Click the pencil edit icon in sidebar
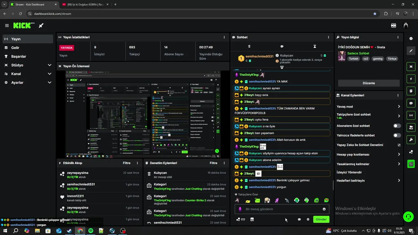This screenshot has width=418, height=235. coord(411,51)
